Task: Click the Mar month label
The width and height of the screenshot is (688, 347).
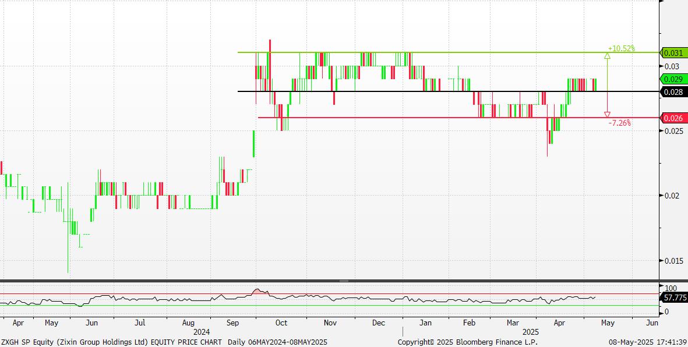Action: click(513, 323)
